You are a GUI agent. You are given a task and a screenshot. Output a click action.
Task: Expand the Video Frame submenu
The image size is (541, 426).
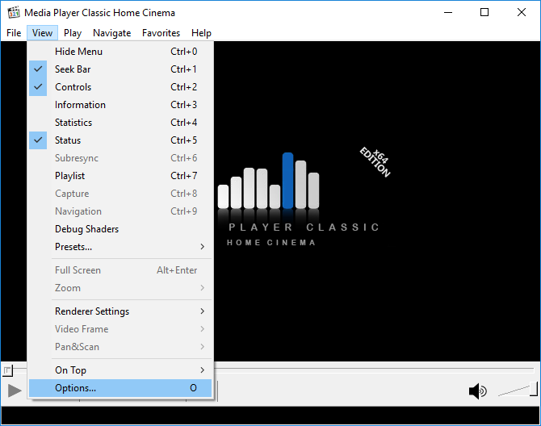pyautogui.click(x=120, y=329)
